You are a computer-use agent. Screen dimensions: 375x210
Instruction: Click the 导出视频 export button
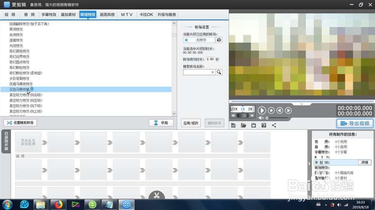click(x=355, y=123)
